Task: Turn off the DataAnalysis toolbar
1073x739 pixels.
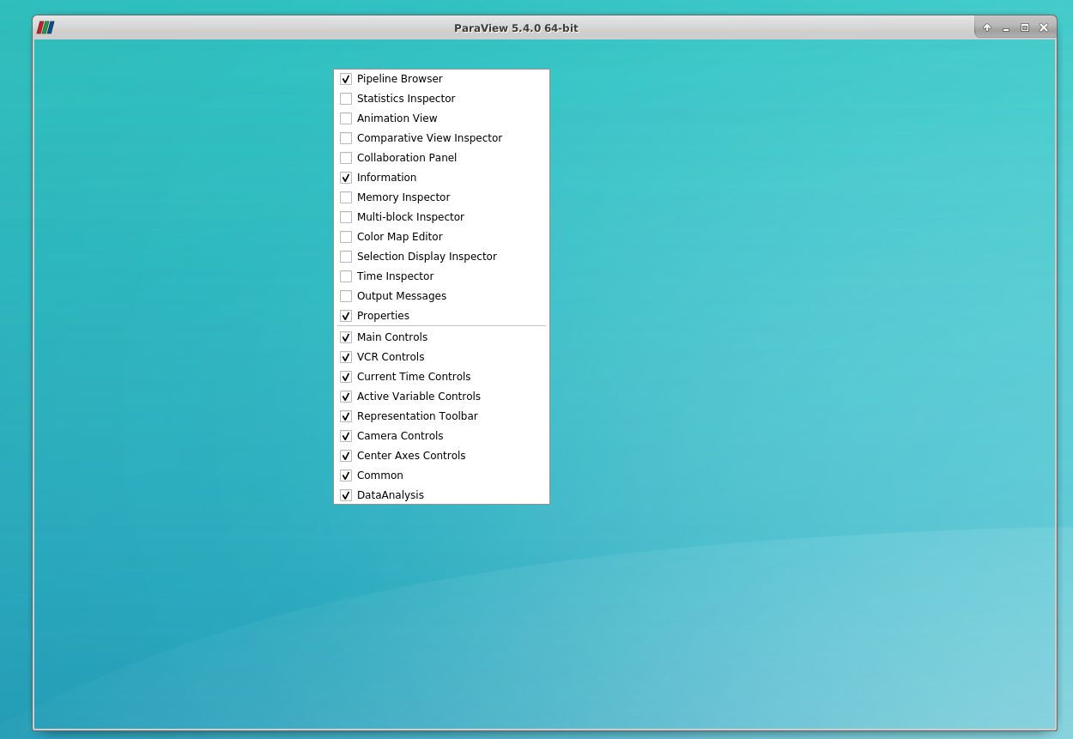Action: pos(441,495)
